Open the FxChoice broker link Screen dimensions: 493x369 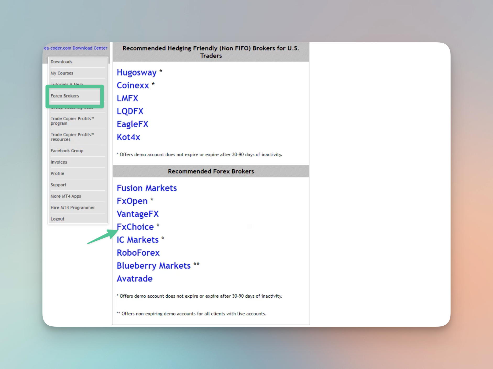135,227
